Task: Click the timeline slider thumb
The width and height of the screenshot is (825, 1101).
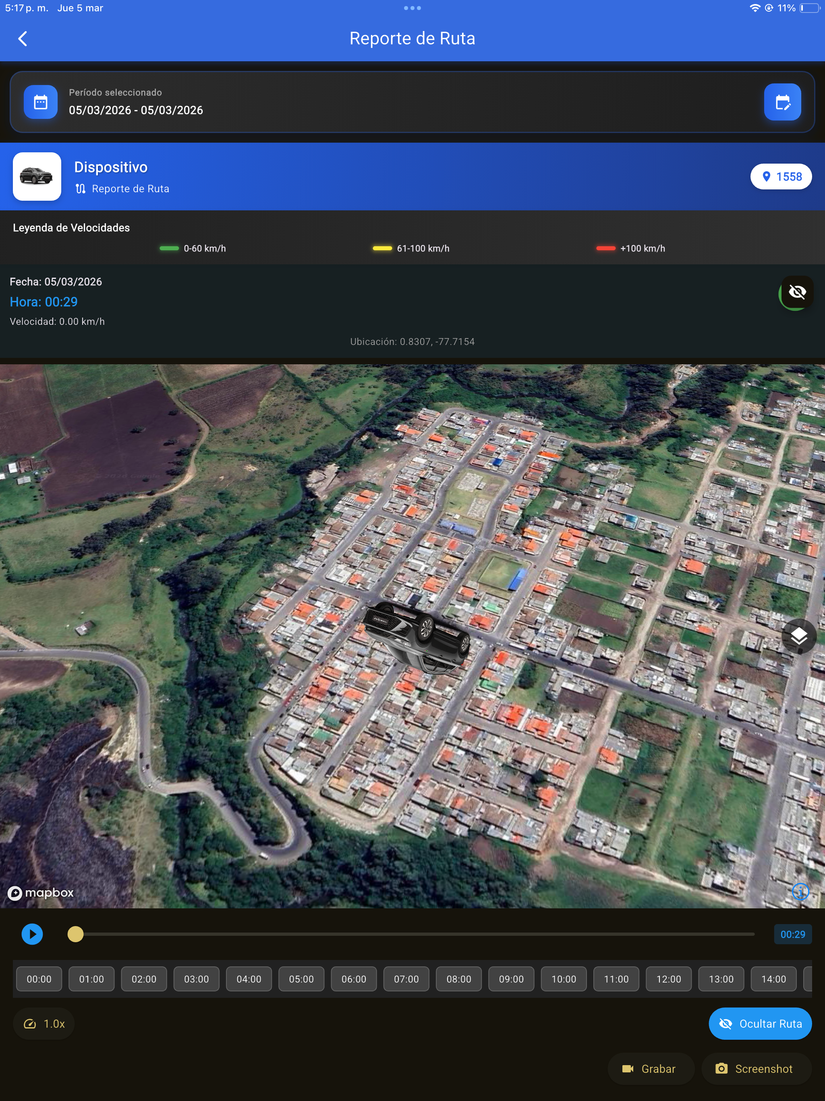Action: tap(76, 934)
